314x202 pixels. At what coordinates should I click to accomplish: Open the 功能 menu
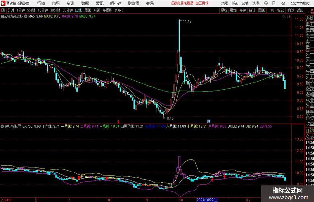click(225, 3)
